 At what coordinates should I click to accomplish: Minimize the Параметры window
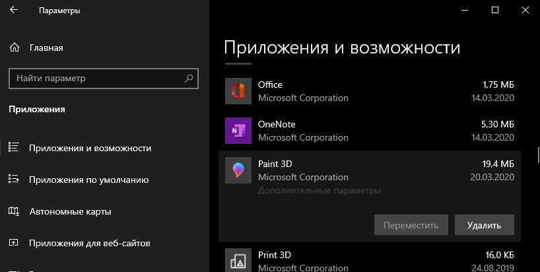[x=465, y=10]
